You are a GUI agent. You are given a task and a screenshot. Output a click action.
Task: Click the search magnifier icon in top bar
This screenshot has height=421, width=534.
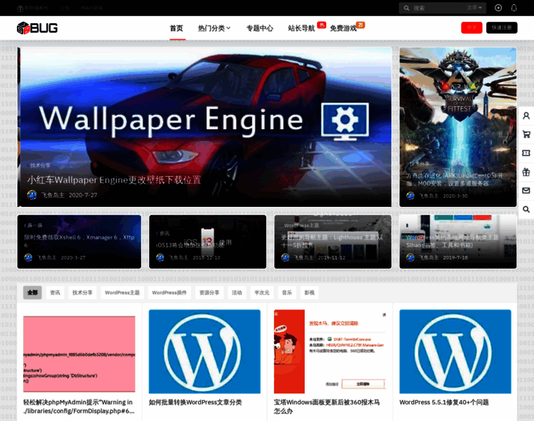(407, 8)
